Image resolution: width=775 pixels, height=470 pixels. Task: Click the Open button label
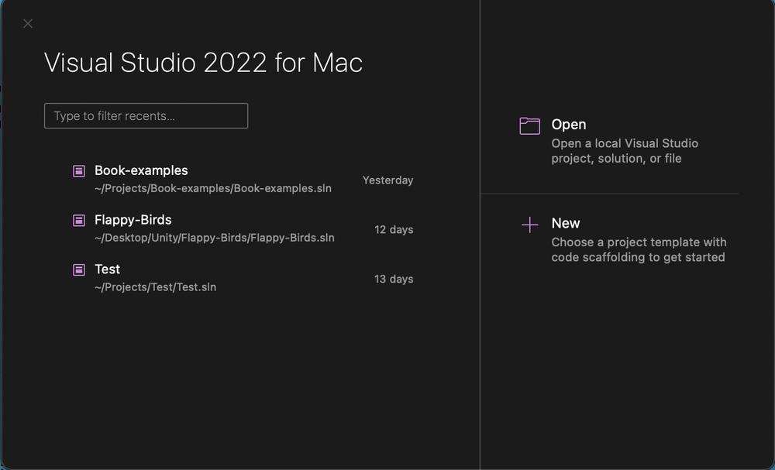pyautogui.click(x=568, y=125)
